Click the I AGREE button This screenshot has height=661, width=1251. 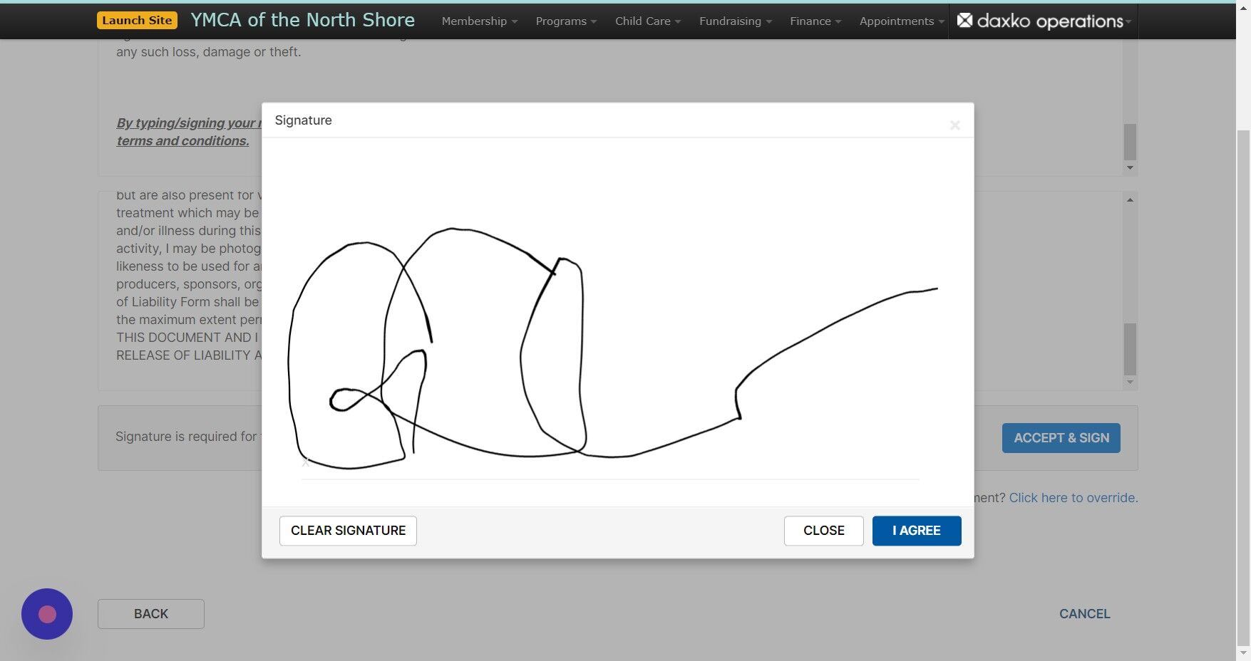click(x=916, y=530)
